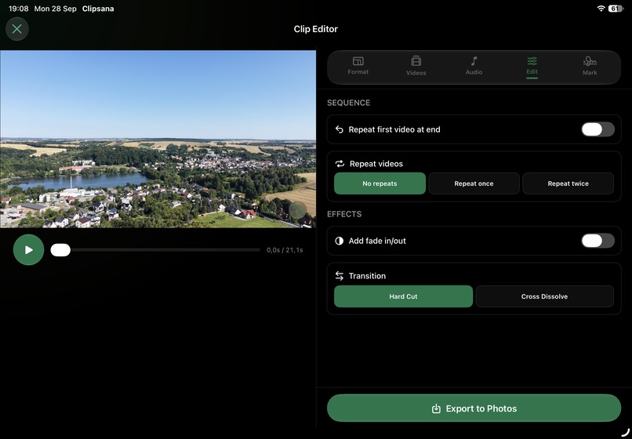Close the Clip Editor with X button

click(17, 29)
